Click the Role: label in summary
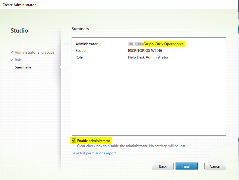Screen dimensions: 239x180 pos(80,57)
